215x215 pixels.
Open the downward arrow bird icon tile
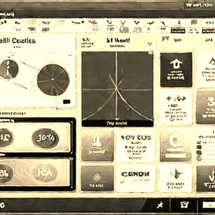(176, 178)
